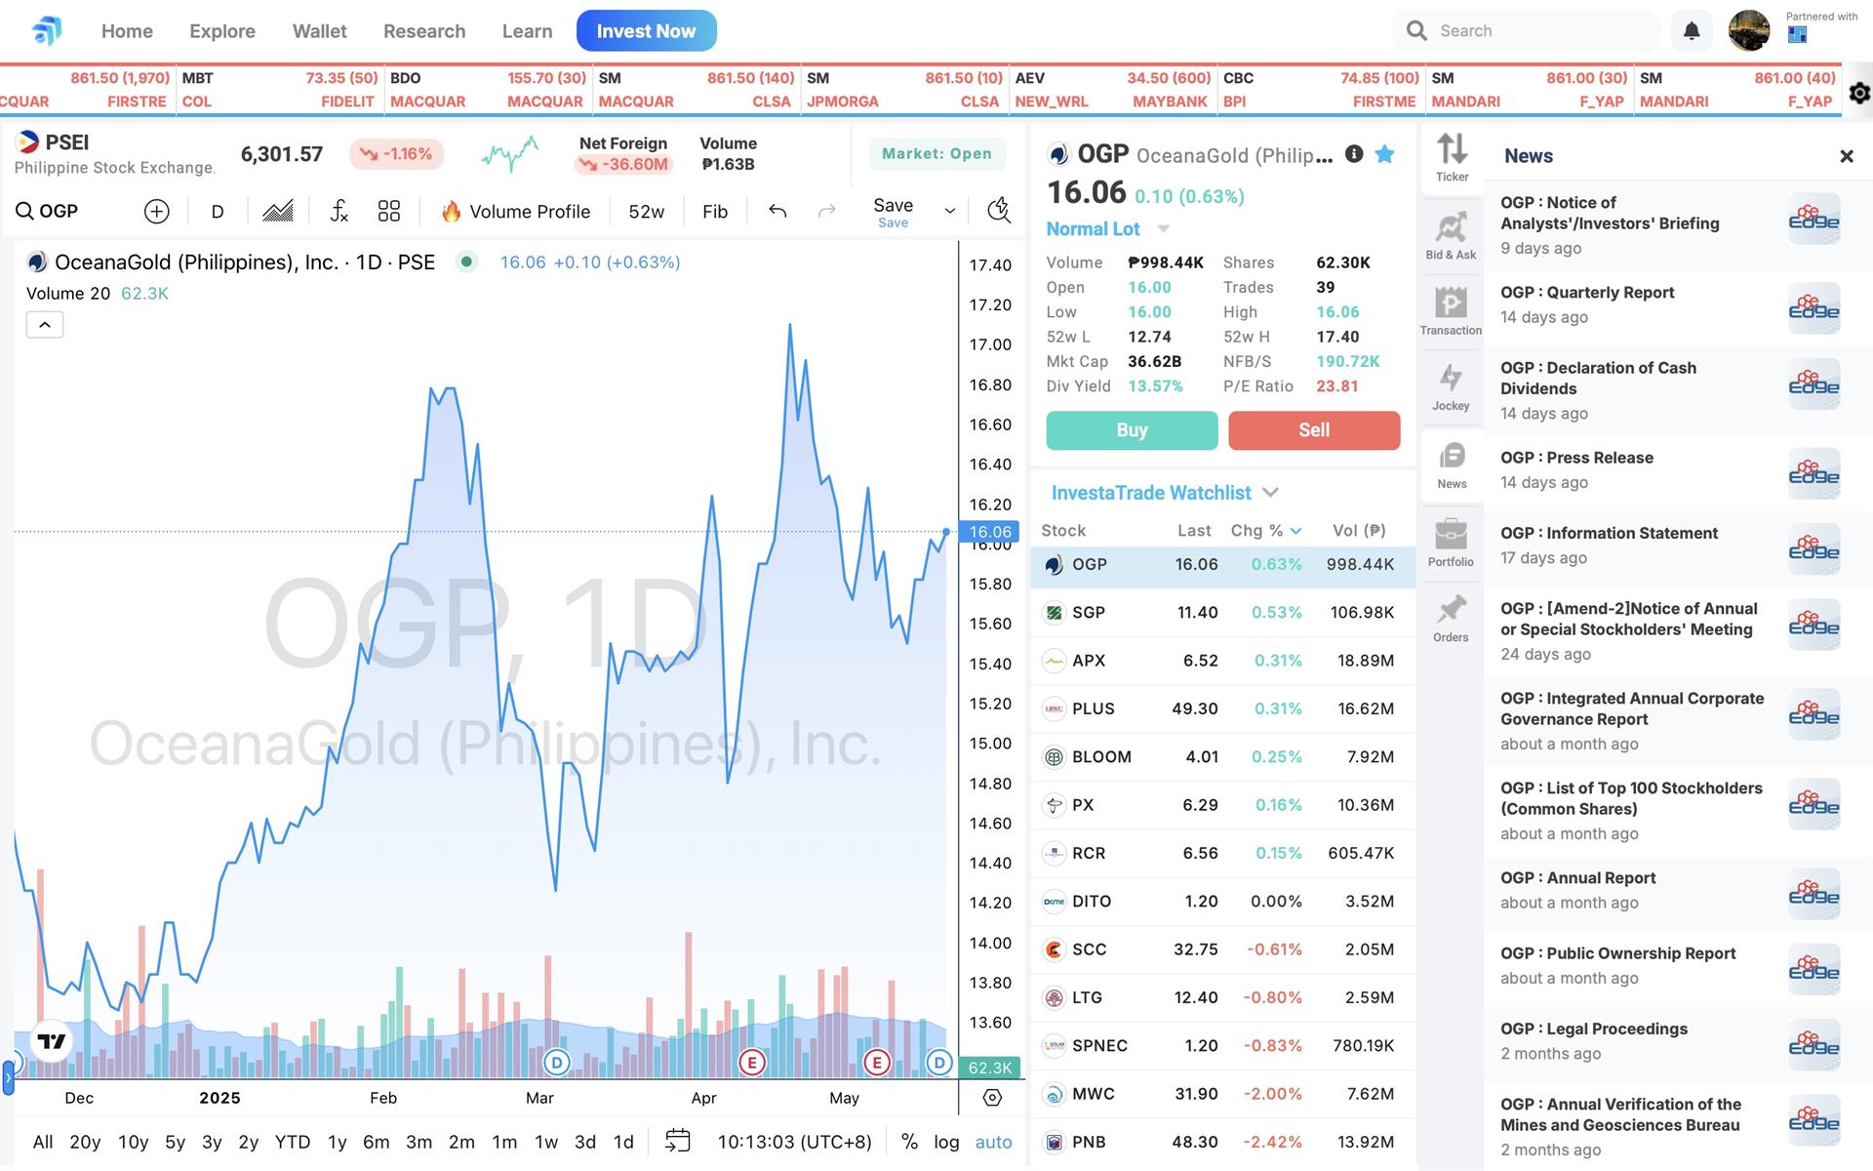Undo last chart action
The image size is (1873, 1171).
tap(777, 211)
